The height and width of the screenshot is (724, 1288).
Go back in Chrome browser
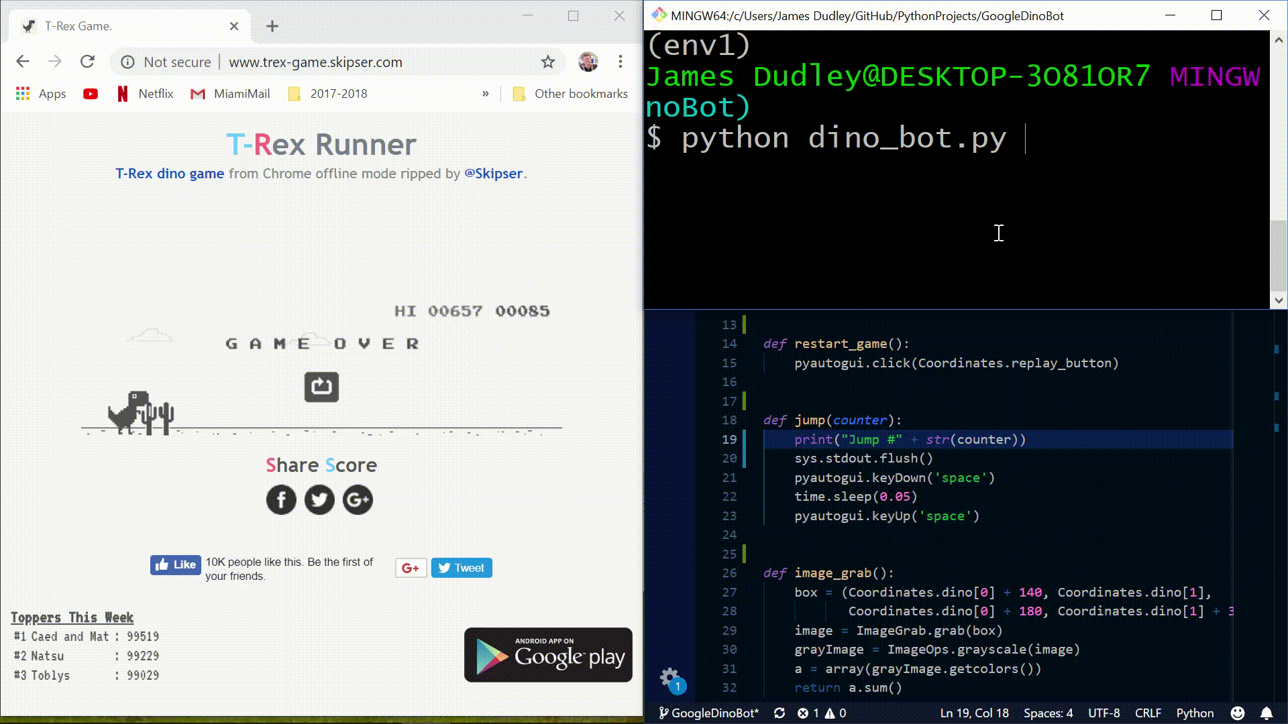(x=23, y=62)
